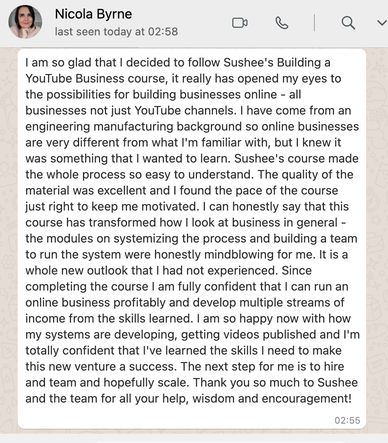The width and height of the screenshot is (388, 443).
Task: Expand the chat options chevron menu
Action: click(381, 23)
